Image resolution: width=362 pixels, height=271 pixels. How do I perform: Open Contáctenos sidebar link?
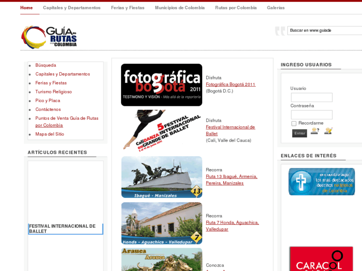click(48, 109)
